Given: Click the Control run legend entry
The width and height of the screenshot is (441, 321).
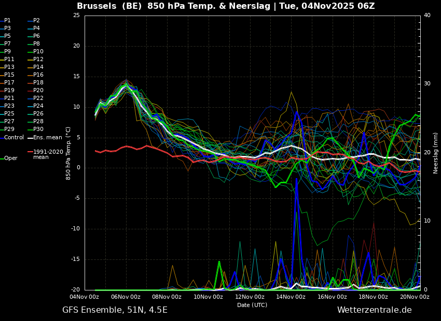Looking at the screenshot, I should coord(13,137).
